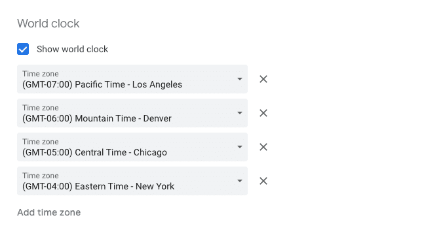
Task: Click the Time zone label above Los Angeles
Action: 40,74
